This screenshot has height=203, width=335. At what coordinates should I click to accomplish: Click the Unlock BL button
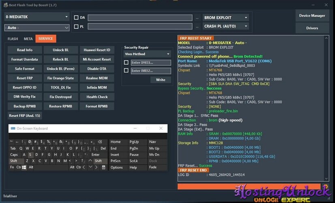point(61,50)
